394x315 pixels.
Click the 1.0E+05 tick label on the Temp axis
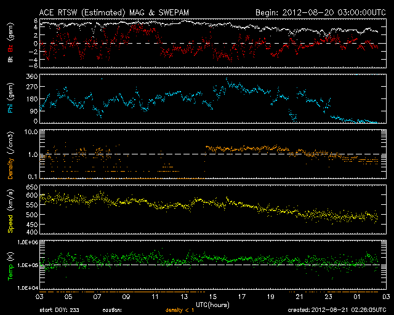[28, 265]
